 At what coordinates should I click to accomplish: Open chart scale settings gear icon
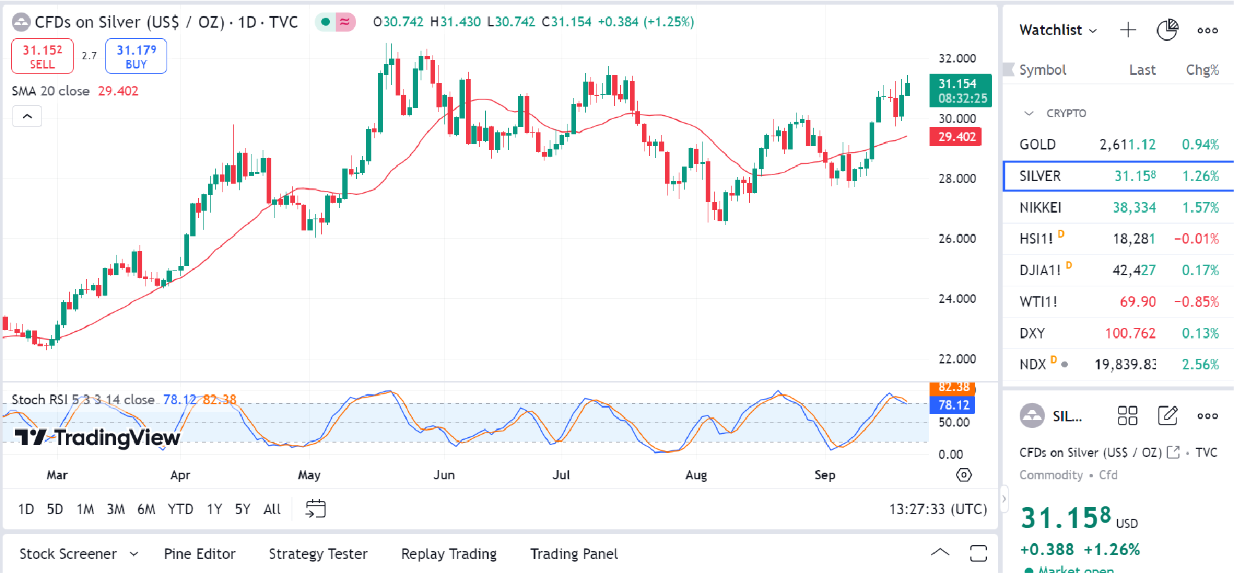click(964, 475)
